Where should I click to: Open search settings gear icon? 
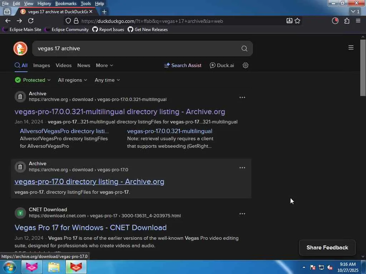(x=245, y=65)
